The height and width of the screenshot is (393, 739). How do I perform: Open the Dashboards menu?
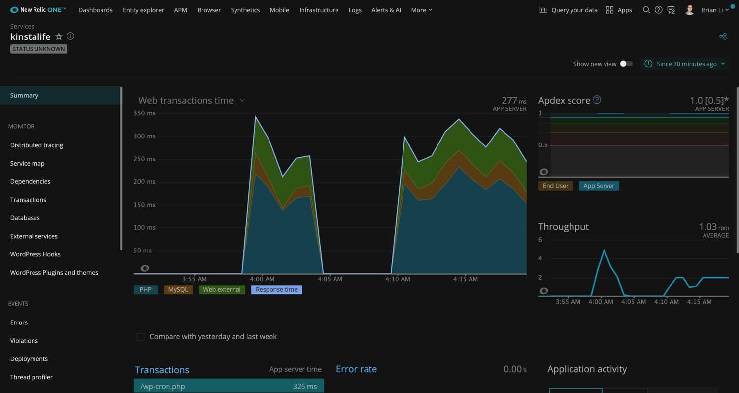tap(96, 10)
